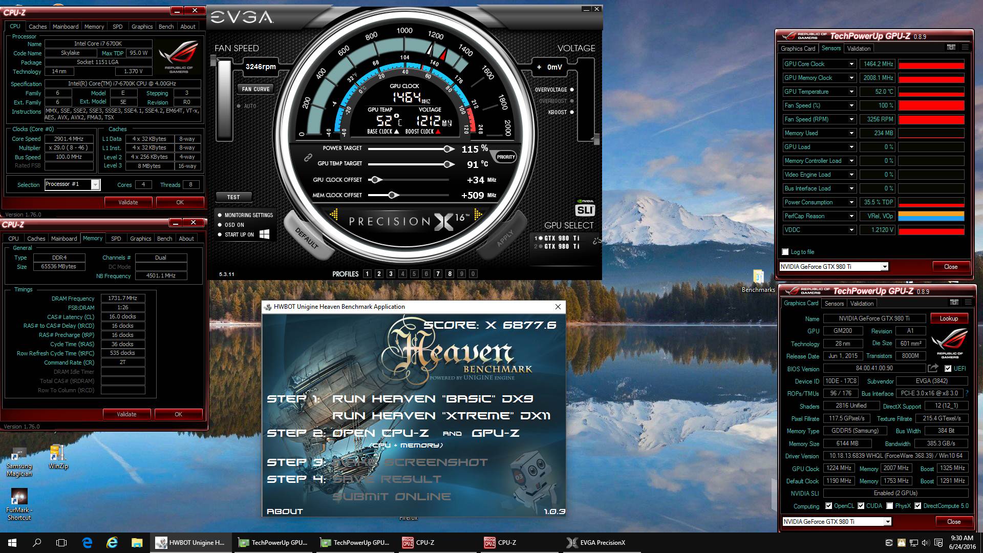
Task: Open the GPU Temperature sensor dropdown
Action: 851,92
